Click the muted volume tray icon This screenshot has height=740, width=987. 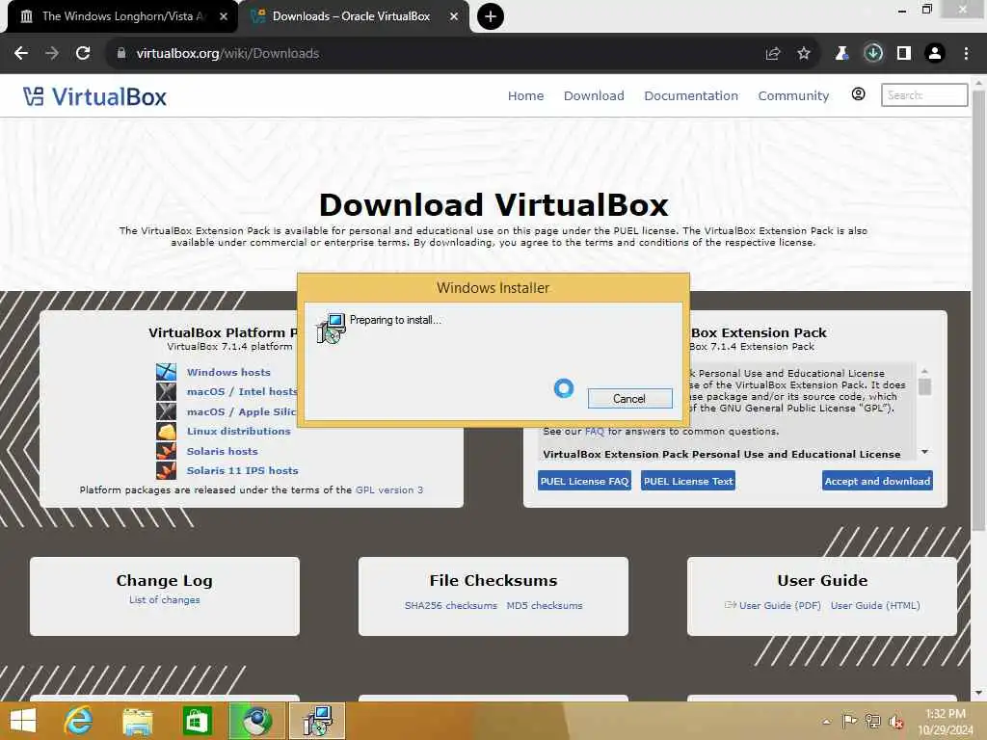point(896,722)
